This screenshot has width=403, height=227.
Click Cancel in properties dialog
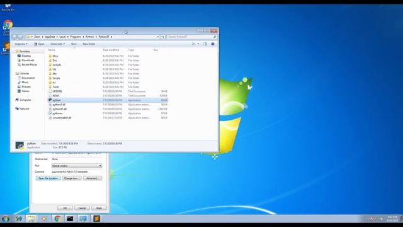(82, 208)
